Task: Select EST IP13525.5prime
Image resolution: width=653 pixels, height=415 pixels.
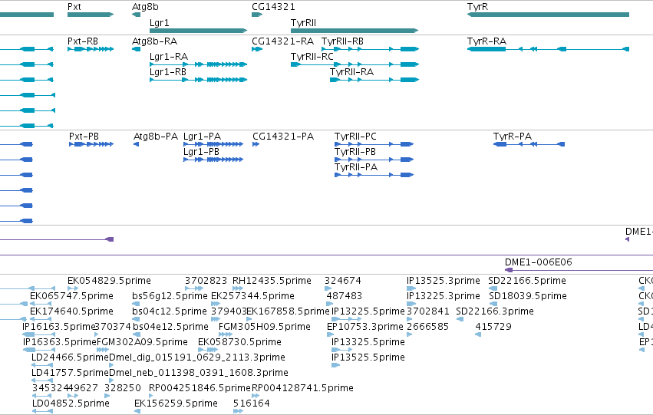Action: [335, 365]
